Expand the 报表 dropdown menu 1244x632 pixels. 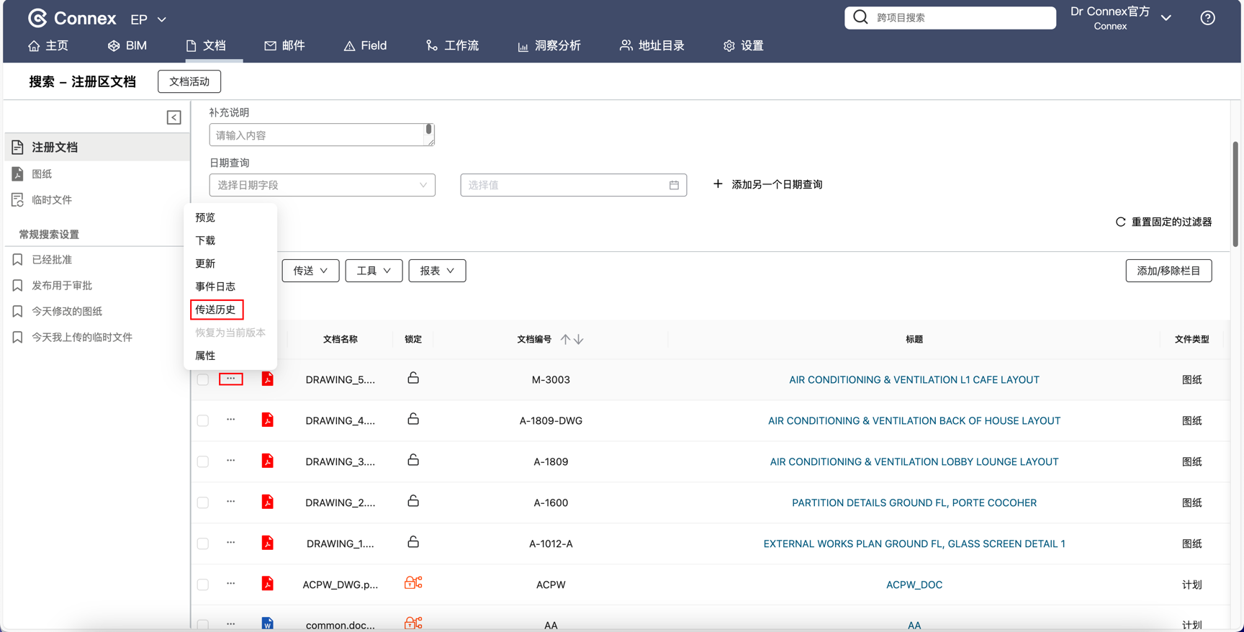437,271
